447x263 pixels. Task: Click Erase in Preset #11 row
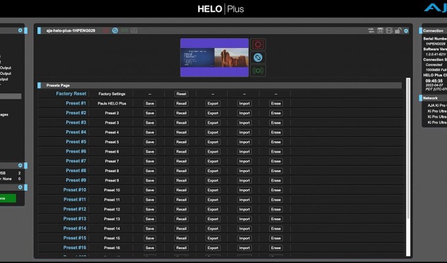coord(276,200)
